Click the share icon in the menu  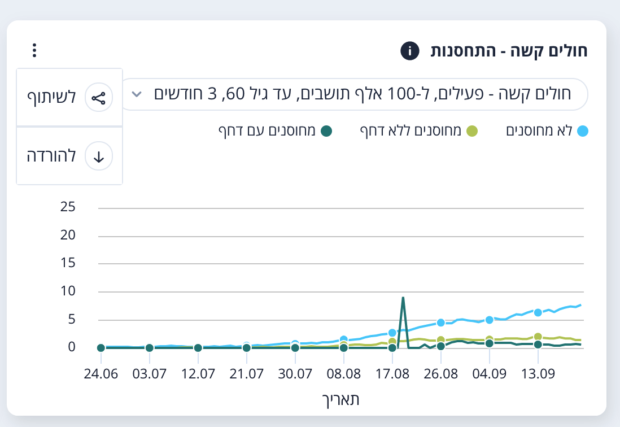tap(99, 98)
